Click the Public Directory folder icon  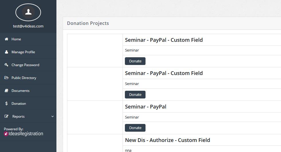pyautogui.click(x=6, y=78)
